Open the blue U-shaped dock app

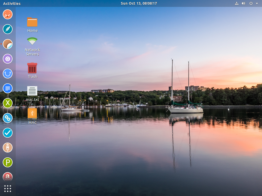(7, 73)
